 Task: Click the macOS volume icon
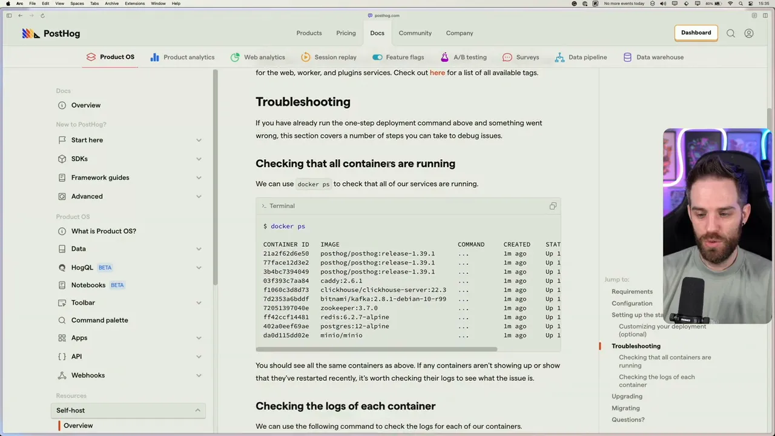663,3
